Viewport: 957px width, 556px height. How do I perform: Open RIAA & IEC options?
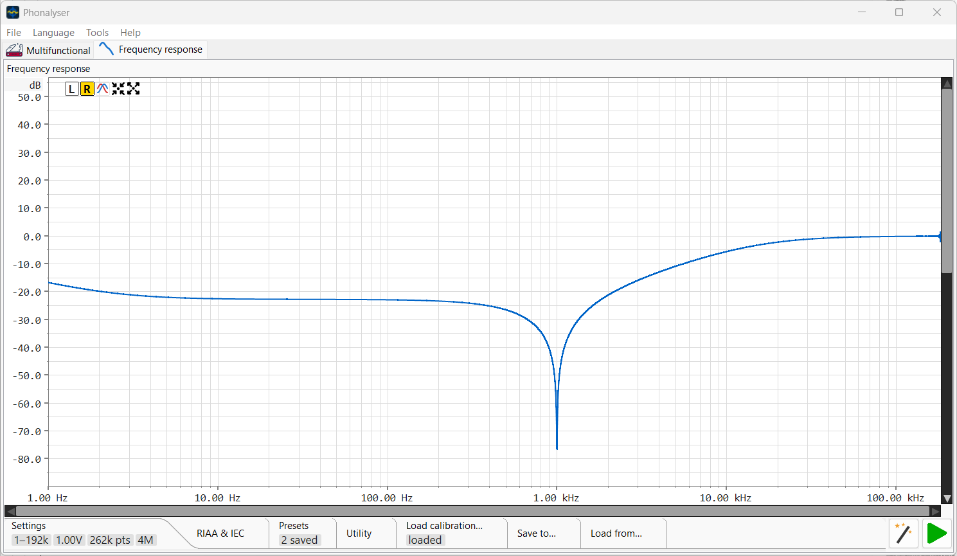coord(220,534)
